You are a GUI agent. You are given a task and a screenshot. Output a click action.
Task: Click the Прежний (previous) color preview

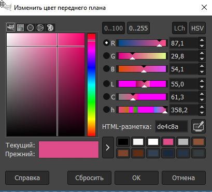click(68, 154)
